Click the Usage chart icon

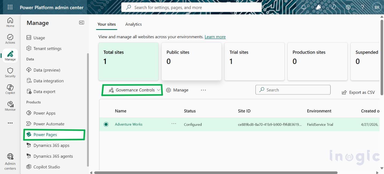click(x=29, y=38)
